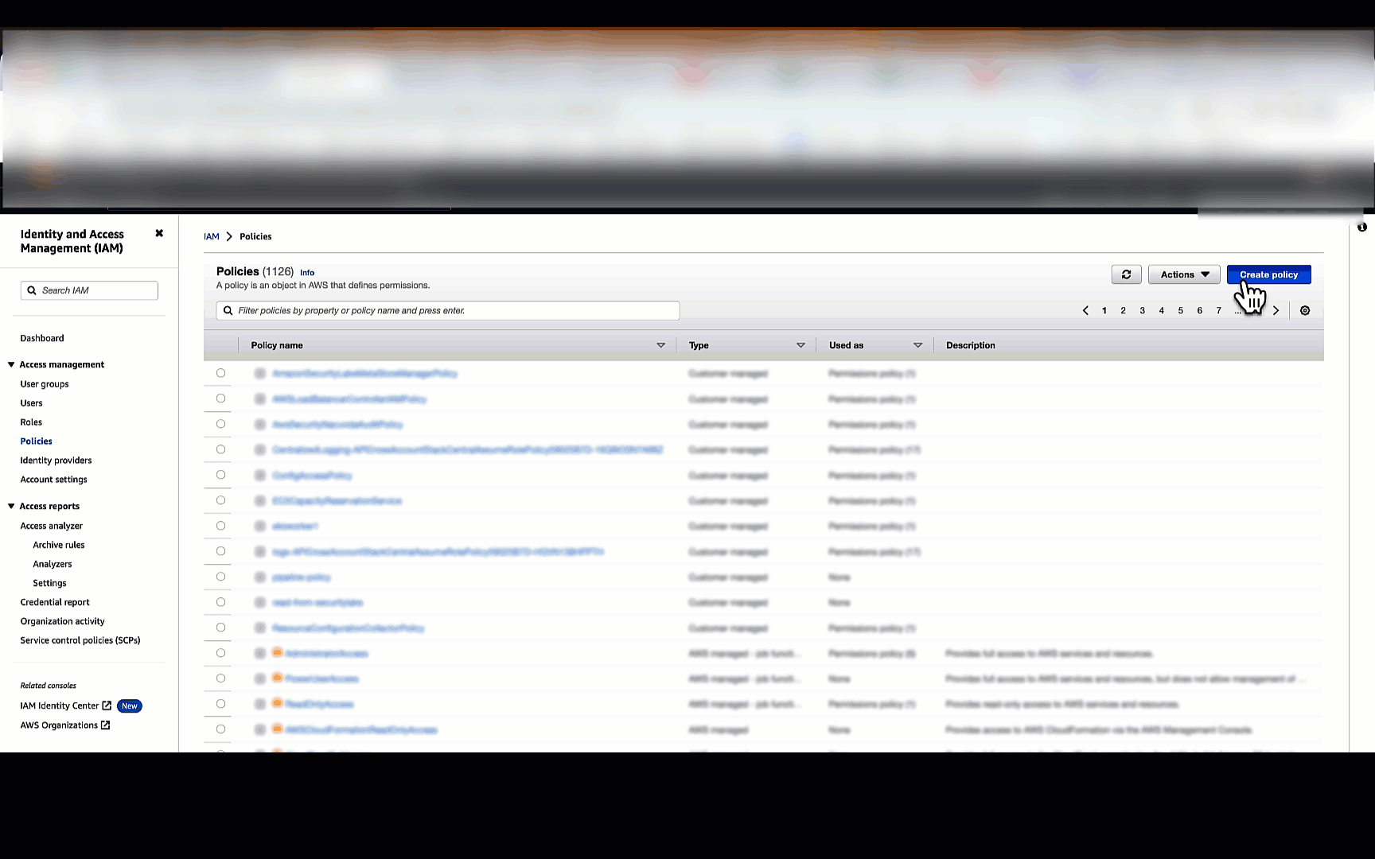Click the topmost orange AWS managed policy icon
This screenshot has height=859, width=1375.
tap(277, 652)
